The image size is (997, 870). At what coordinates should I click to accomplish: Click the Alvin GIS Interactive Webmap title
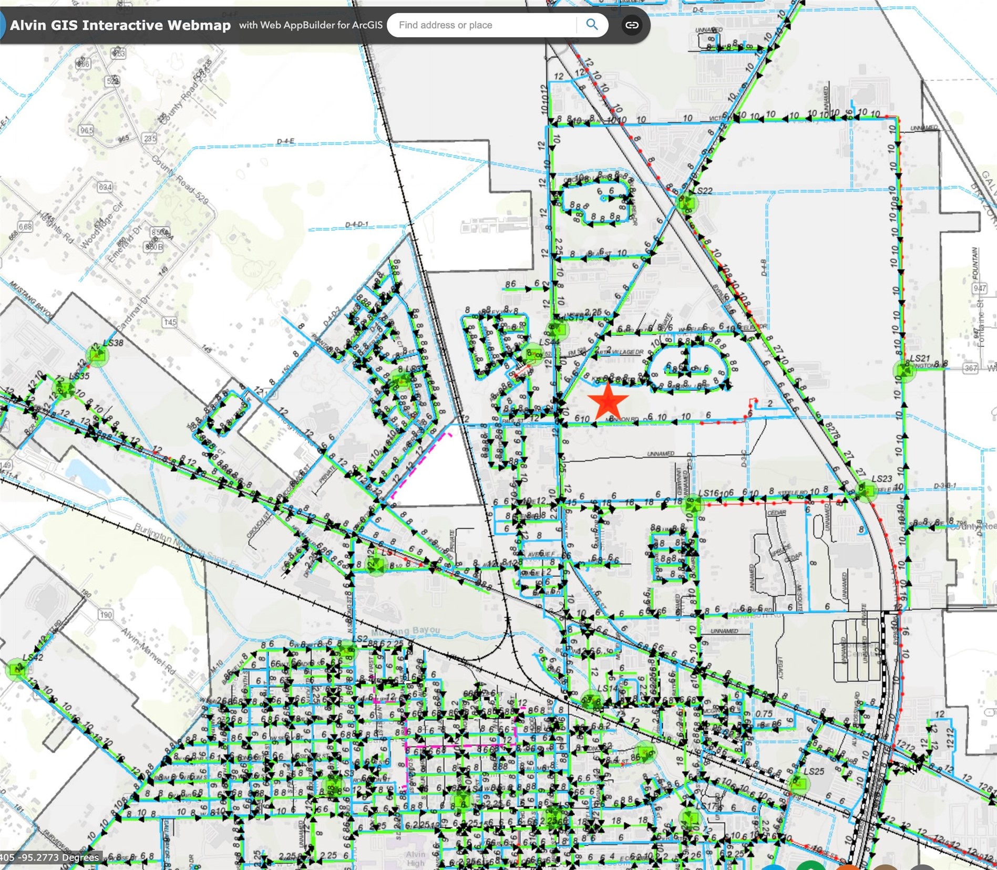[x=120, y=25]
